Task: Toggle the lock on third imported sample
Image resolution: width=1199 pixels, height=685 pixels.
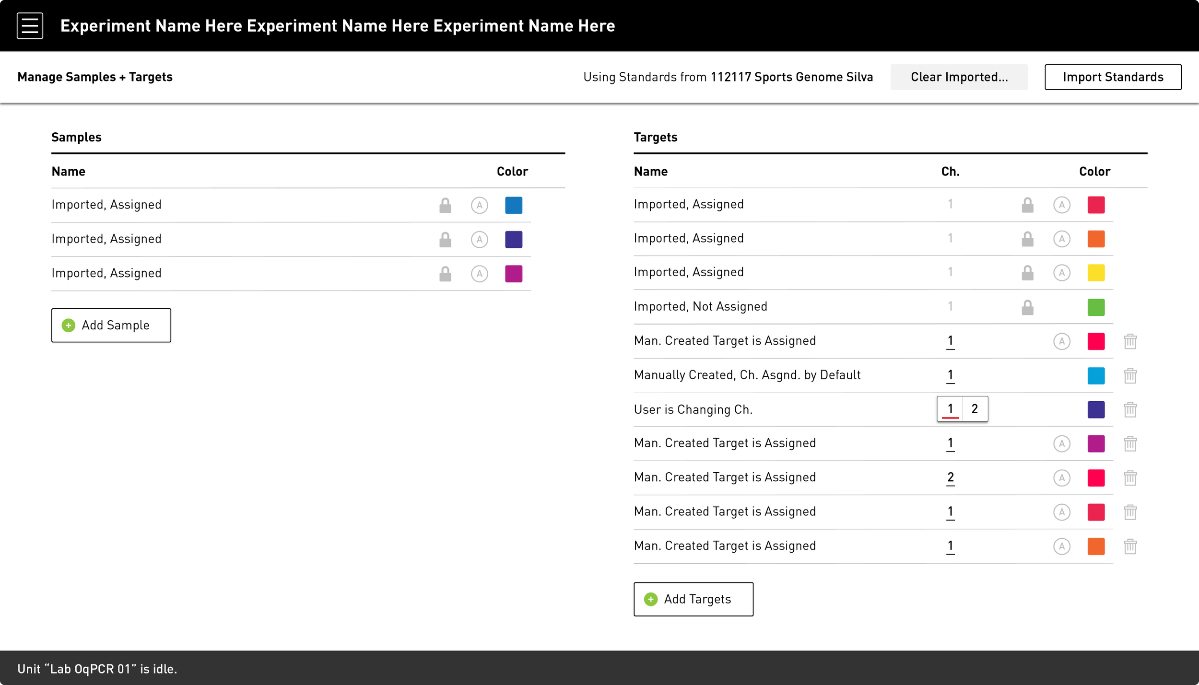Action: [445, 273]
